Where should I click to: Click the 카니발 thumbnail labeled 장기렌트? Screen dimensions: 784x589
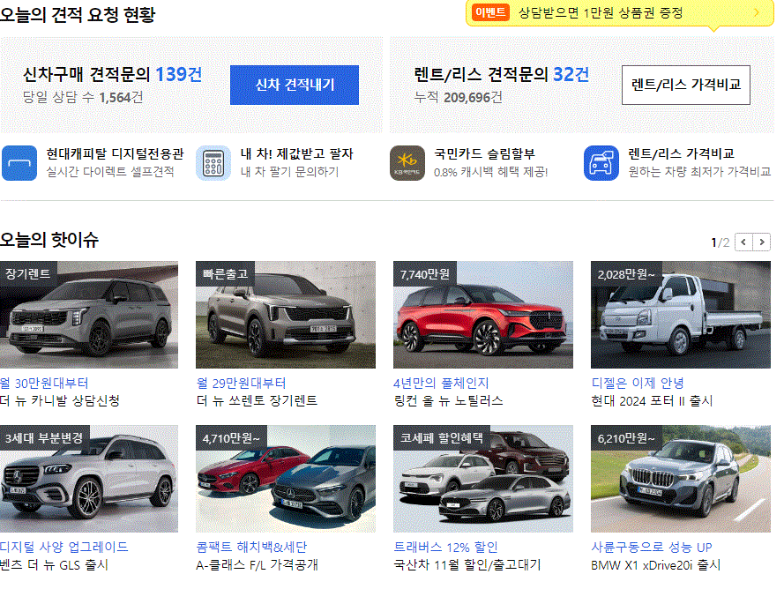click(89, 315)
